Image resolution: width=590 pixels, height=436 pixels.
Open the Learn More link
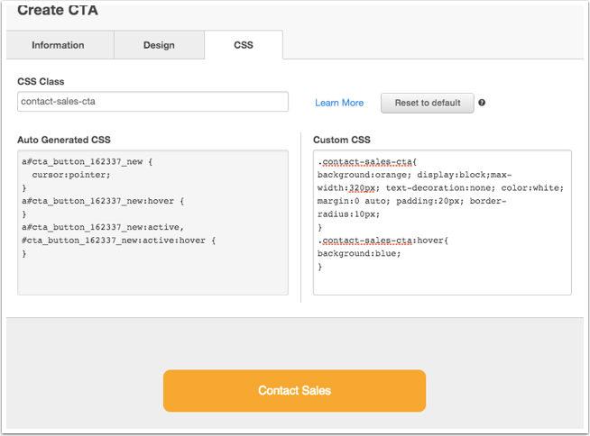tap(339, 103)
